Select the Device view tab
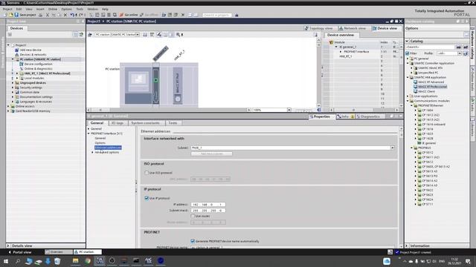The height and width of the screenshot is (267, 476). pos(385,28)
